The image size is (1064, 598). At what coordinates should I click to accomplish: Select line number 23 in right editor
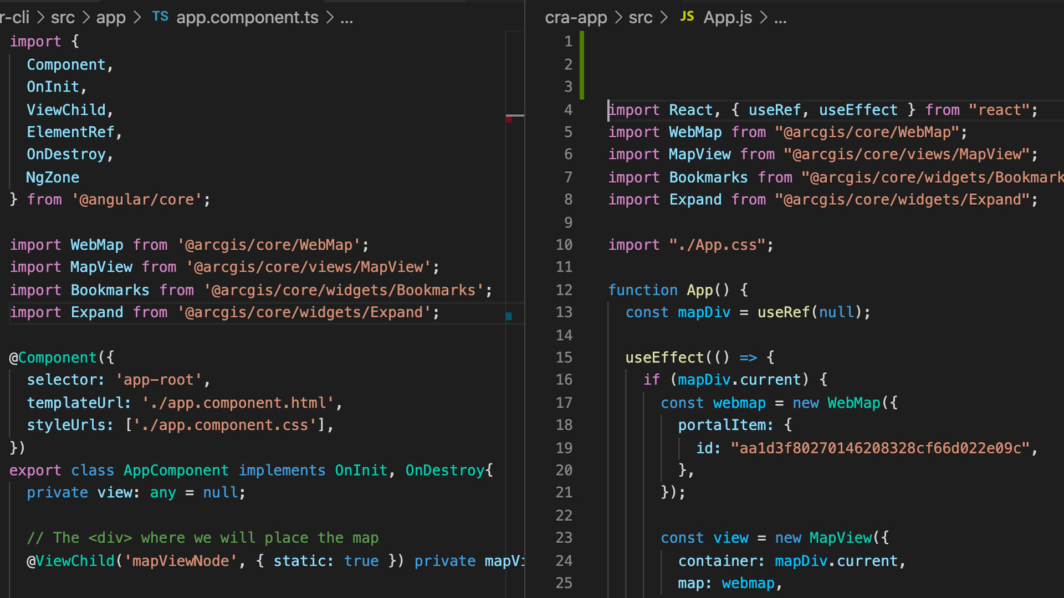(x=564, y=538)
